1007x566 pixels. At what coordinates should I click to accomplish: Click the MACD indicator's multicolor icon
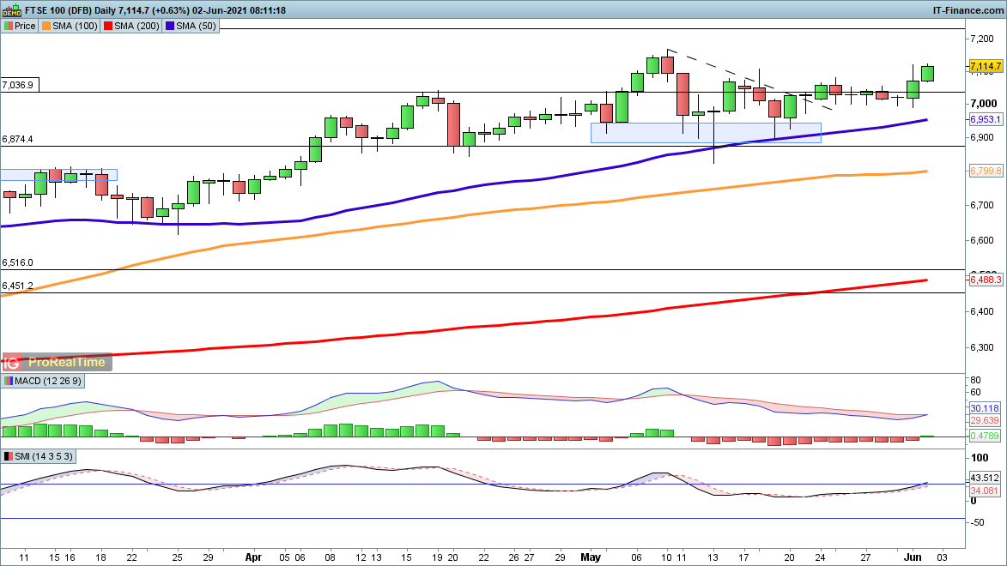pos(9,381)
